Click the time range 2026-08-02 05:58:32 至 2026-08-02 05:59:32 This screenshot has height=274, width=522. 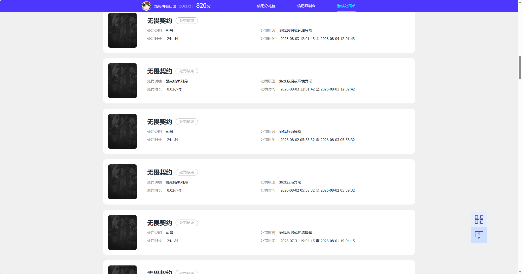pos(318,190)
